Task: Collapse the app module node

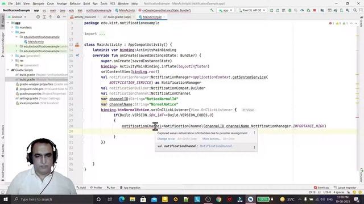Action: 8,23
